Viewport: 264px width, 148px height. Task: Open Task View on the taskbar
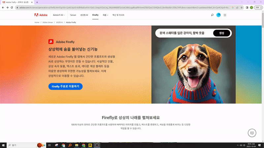click(49, 145)
